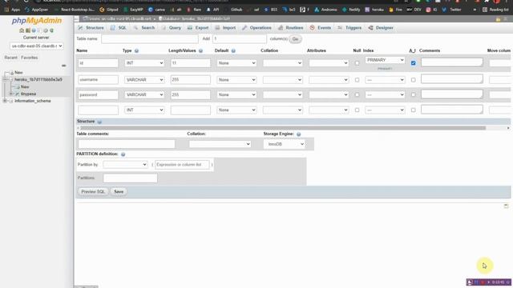Screen dimensions: 513x288
Task: Open VARCHAR Type dropdown for username
Action: (144, 80)
